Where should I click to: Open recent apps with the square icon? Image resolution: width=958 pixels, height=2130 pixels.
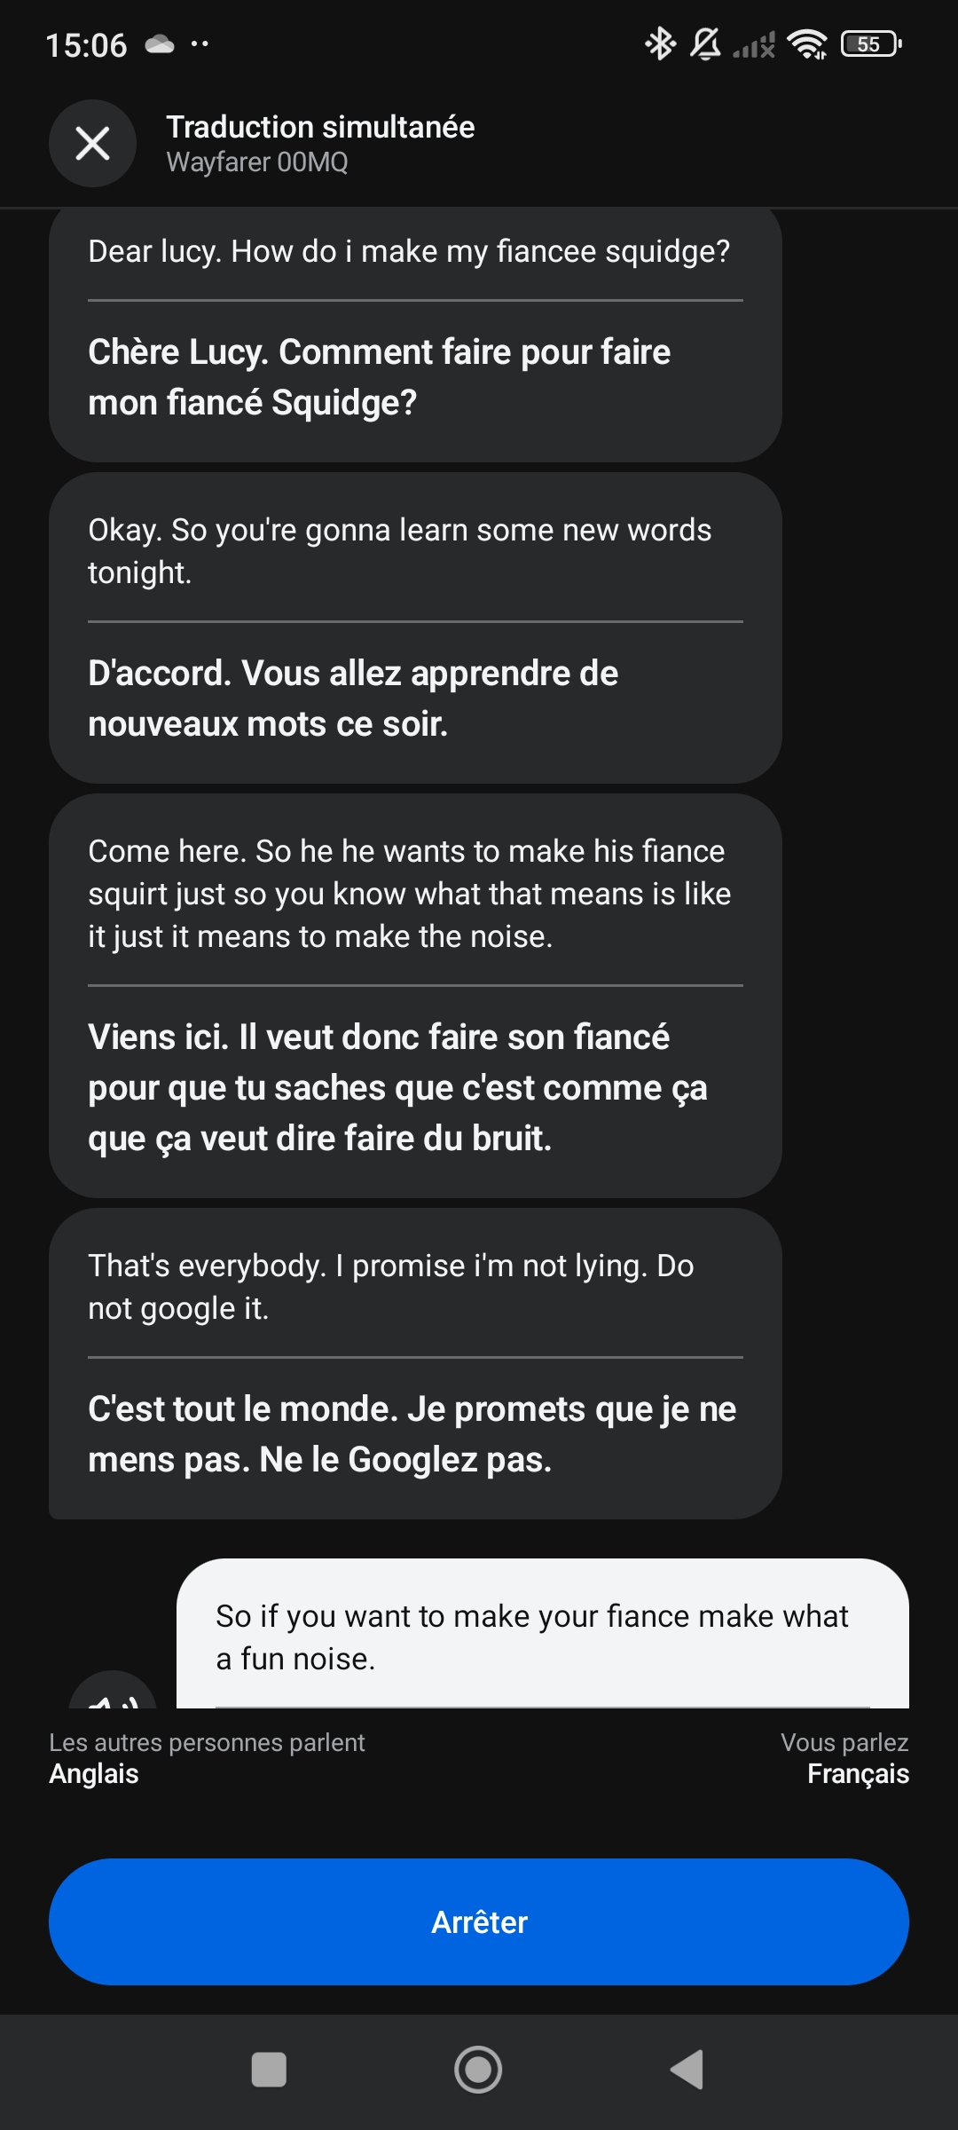[x=269, y=2070]
